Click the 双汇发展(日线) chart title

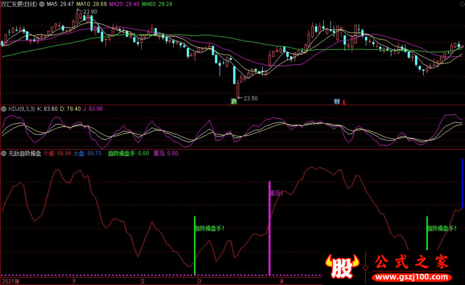pyautogui.click(x=19, y=4)
